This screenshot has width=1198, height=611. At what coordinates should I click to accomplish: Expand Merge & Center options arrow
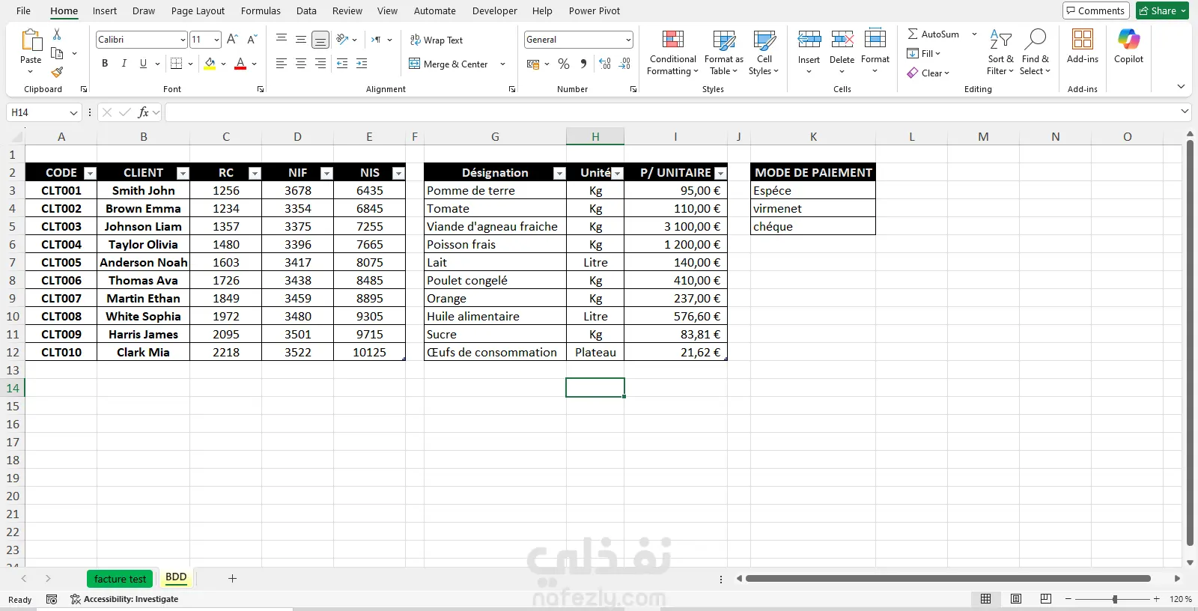(x=502, y=64)
